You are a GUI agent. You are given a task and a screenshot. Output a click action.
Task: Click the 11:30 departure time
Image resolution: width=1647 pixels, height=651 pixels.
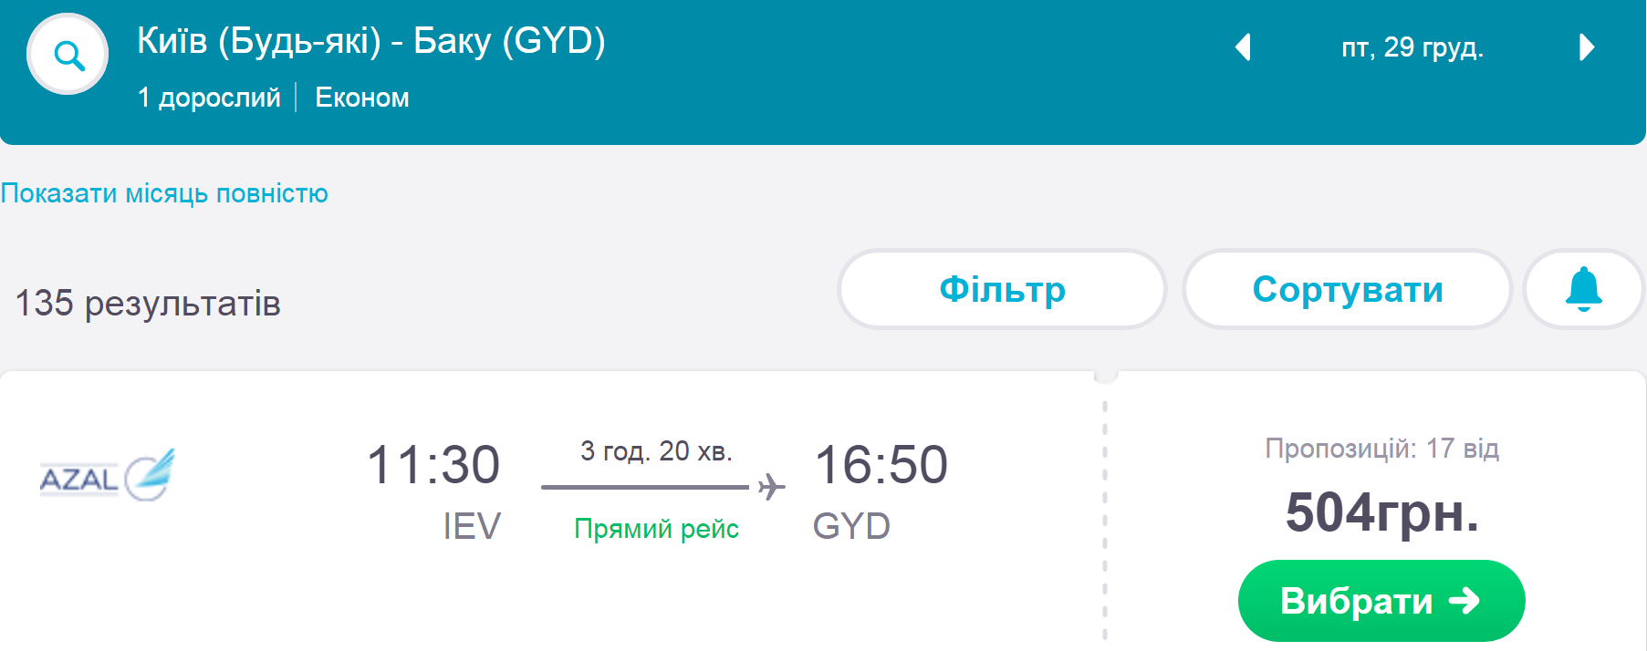click(x=433, y=465)
